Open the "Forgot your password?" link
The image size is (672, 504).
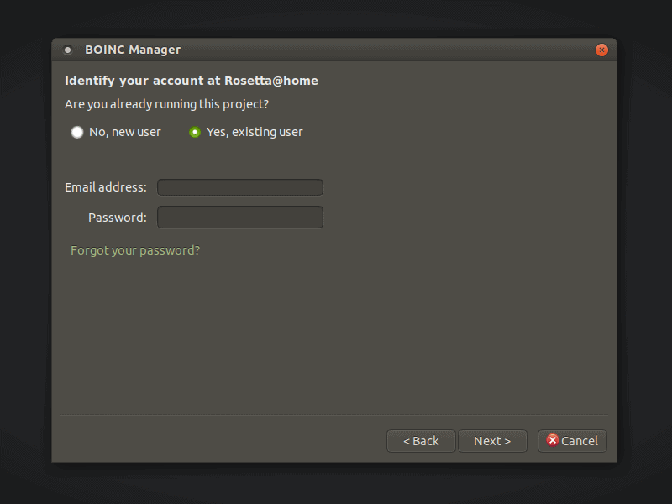click(135, 250)
